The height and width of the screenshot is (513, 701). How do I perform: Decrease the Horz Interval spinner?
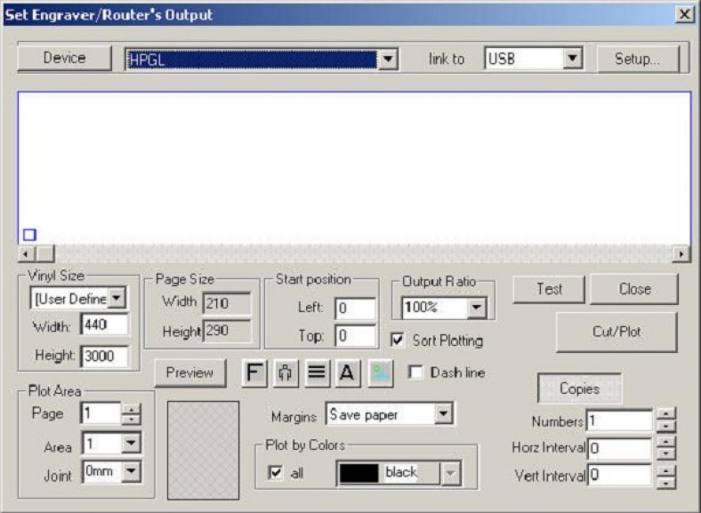pos(666,454)
